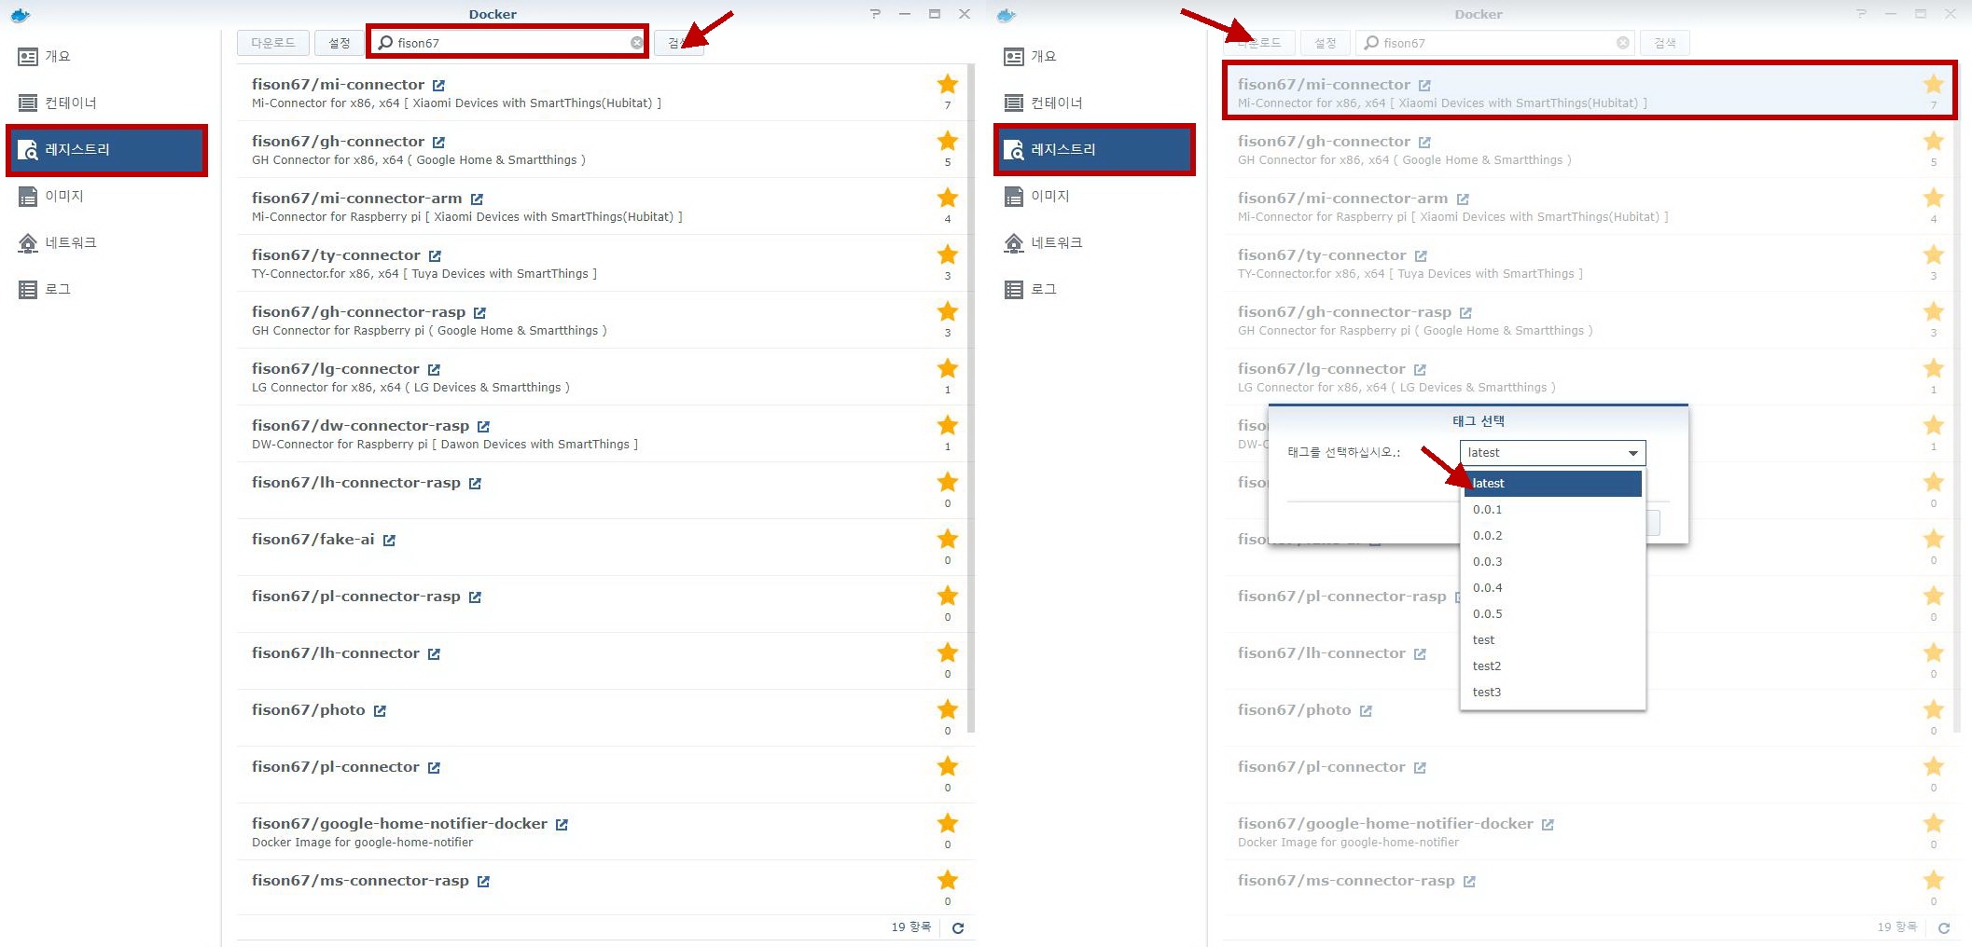The image size is (1972, 947).
Task: Click the magnifier icon in left search box
Action: (384, 43)
